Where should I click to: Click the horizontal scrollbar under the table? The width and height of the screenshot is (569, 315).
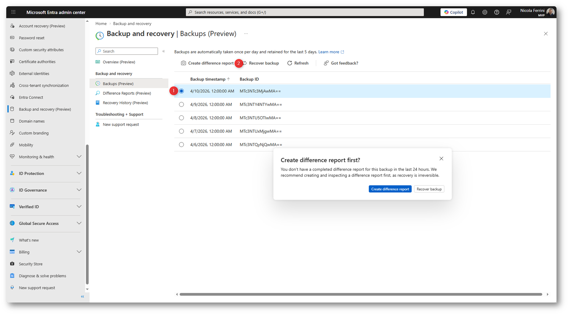[x=361, y=294]
